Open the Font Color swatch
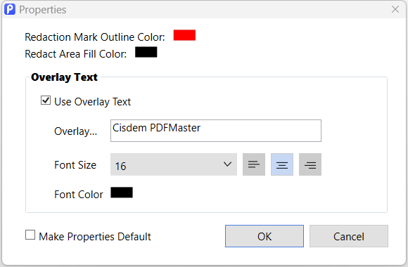Screen dimensions: 408x267 (122, 193)
